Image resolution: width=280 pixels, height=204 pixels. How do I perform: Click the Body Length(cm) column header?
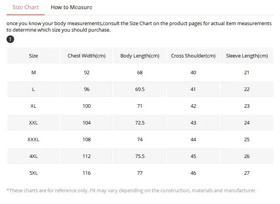point(140,56)
